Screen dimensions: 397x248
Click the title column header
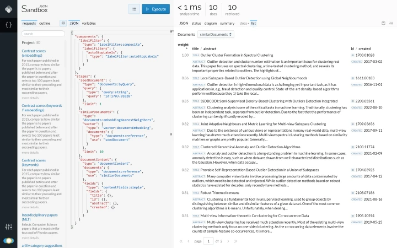tap(195, 49)
